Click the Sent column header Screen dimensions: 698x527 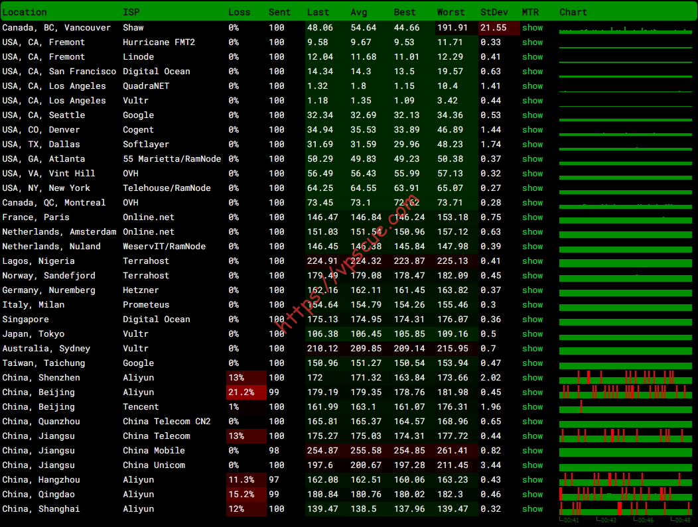[279, 13]
